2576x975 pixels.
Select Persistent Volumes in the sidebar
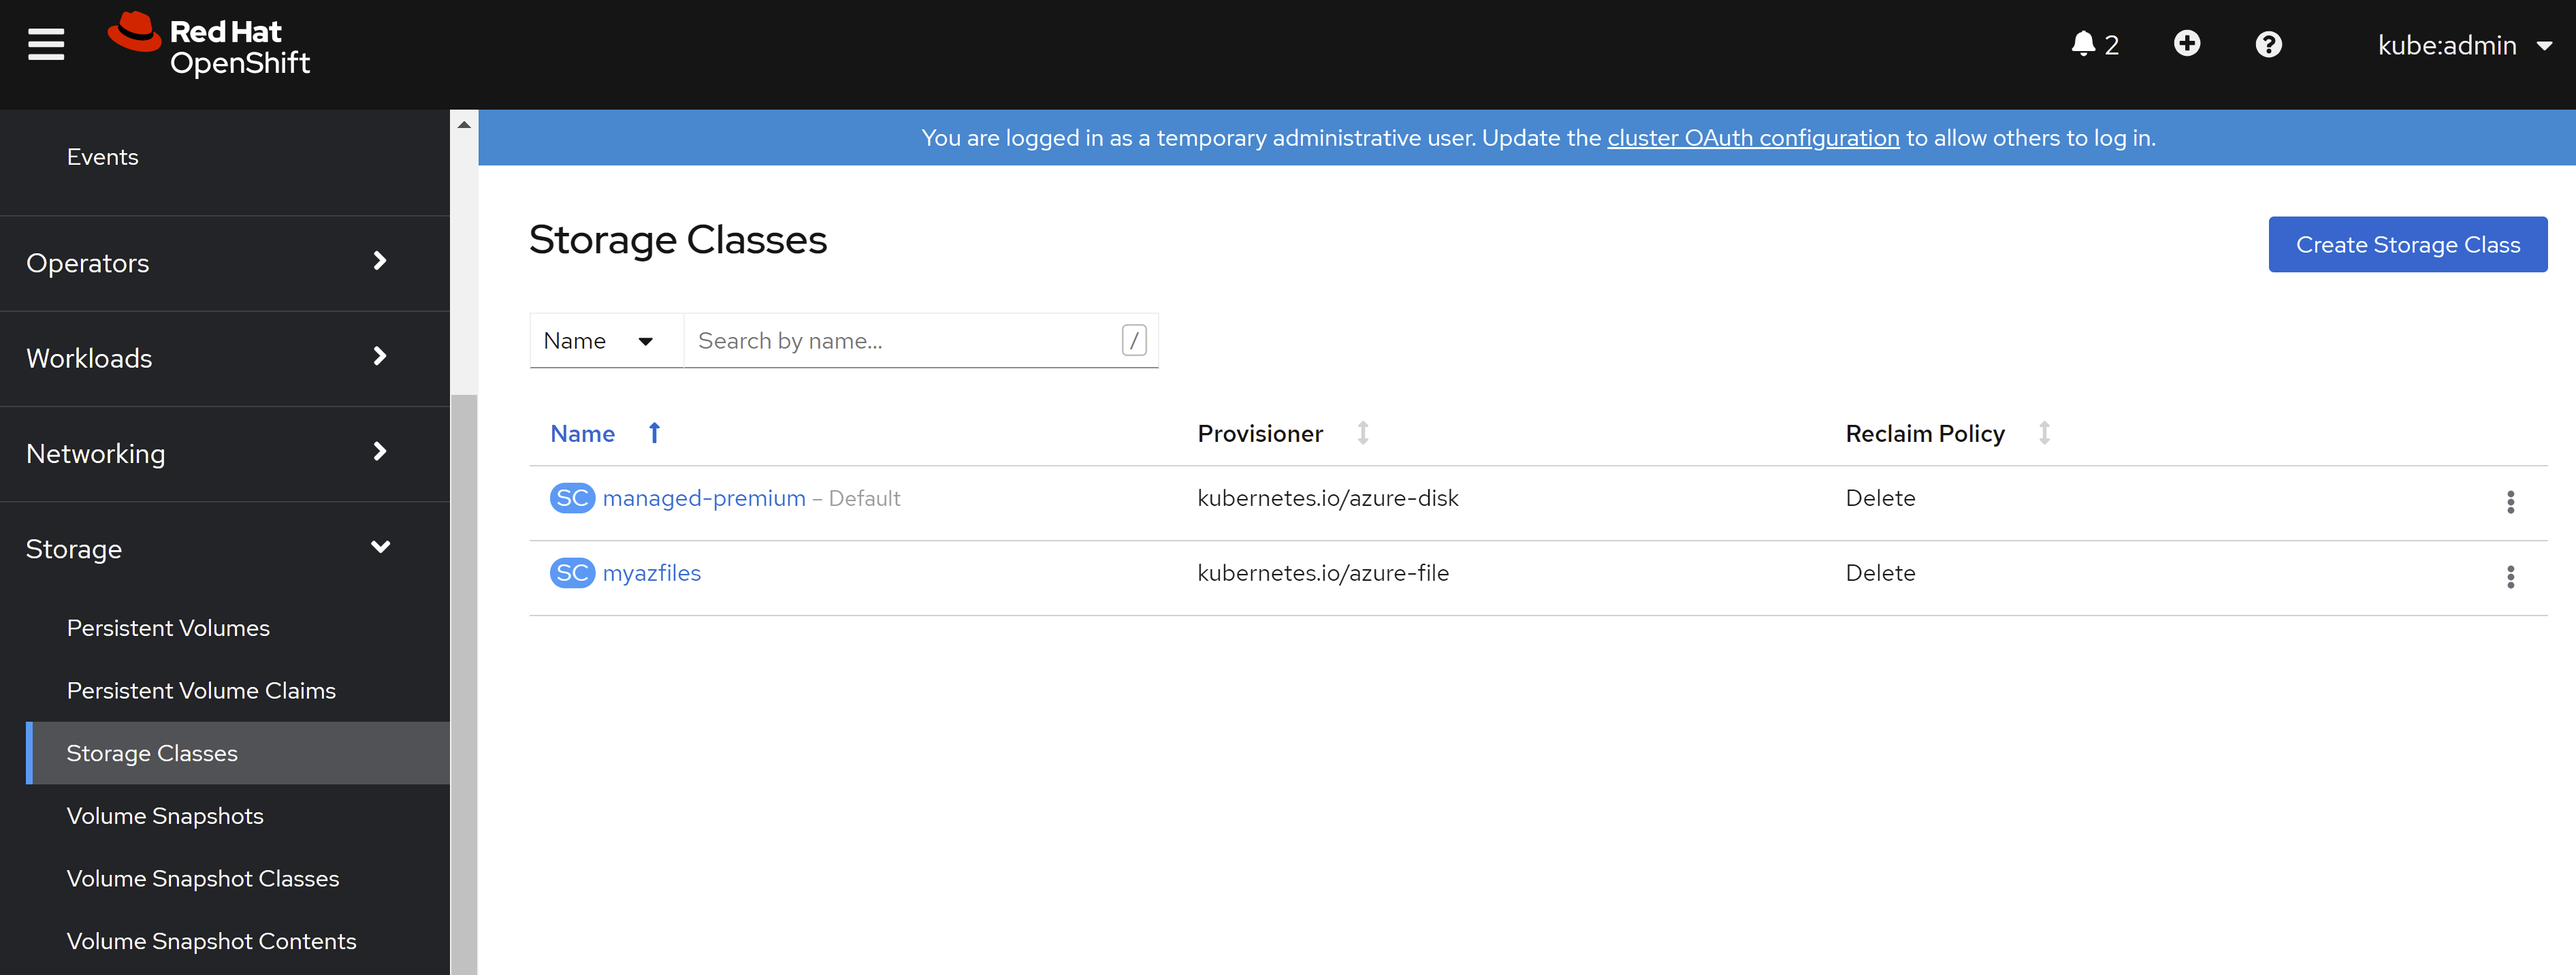point(168,628)
